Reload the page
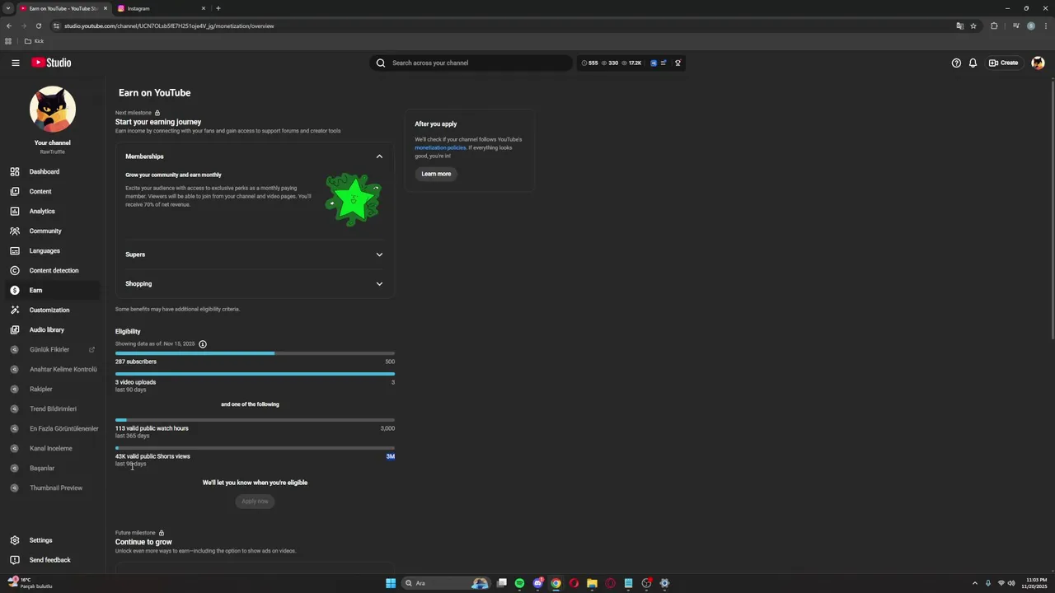 tap(39, 26)
